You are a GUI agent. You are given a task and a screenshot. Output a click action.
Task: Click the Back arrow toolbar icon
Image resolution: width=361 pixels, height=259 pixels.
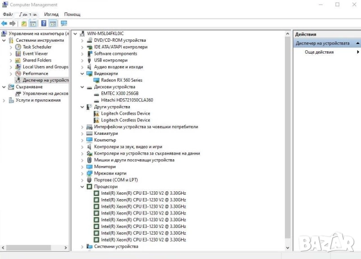5,23
